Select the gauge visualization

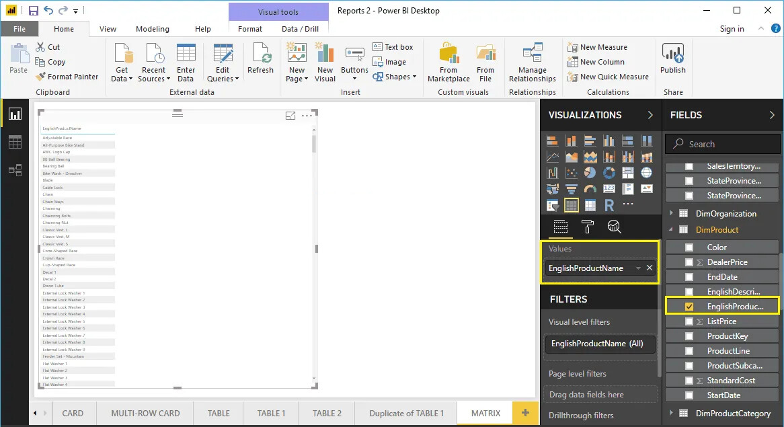tap(590, 189)
